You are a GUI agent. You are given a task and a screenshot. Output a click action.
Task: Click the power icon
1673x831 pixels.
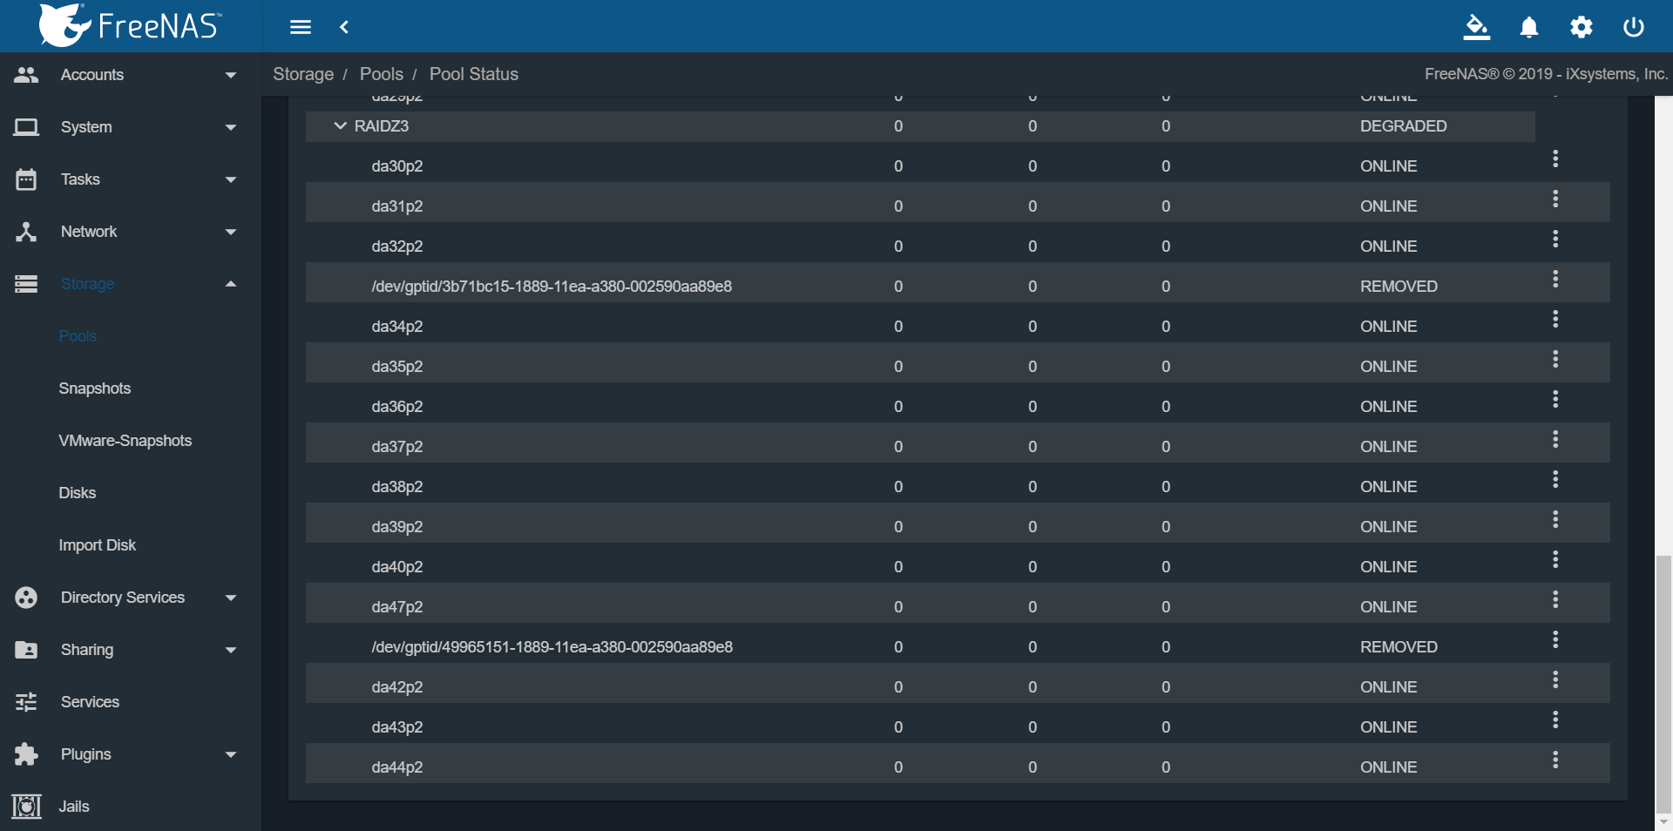click(1634, 27)
